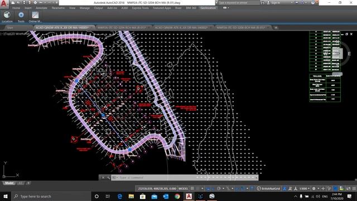Open the Help question mark icon
The image size is (357, 201).
tap(313, 3)
